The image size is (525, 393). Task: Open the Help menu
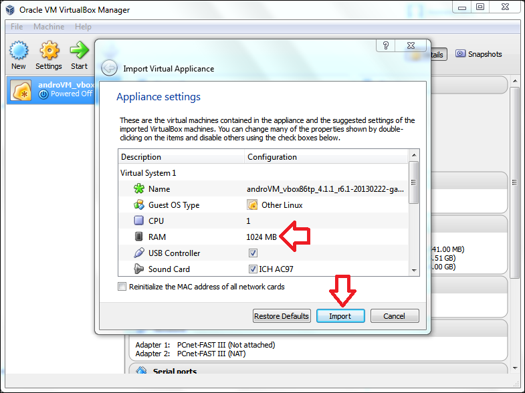coord(83,27)
